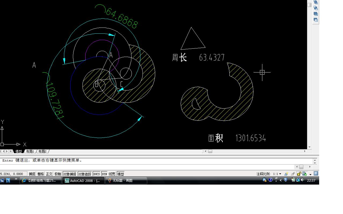Select green dimension text 109.7281
Viewport: 343px width, 214px height.
[x=55, y=100]
